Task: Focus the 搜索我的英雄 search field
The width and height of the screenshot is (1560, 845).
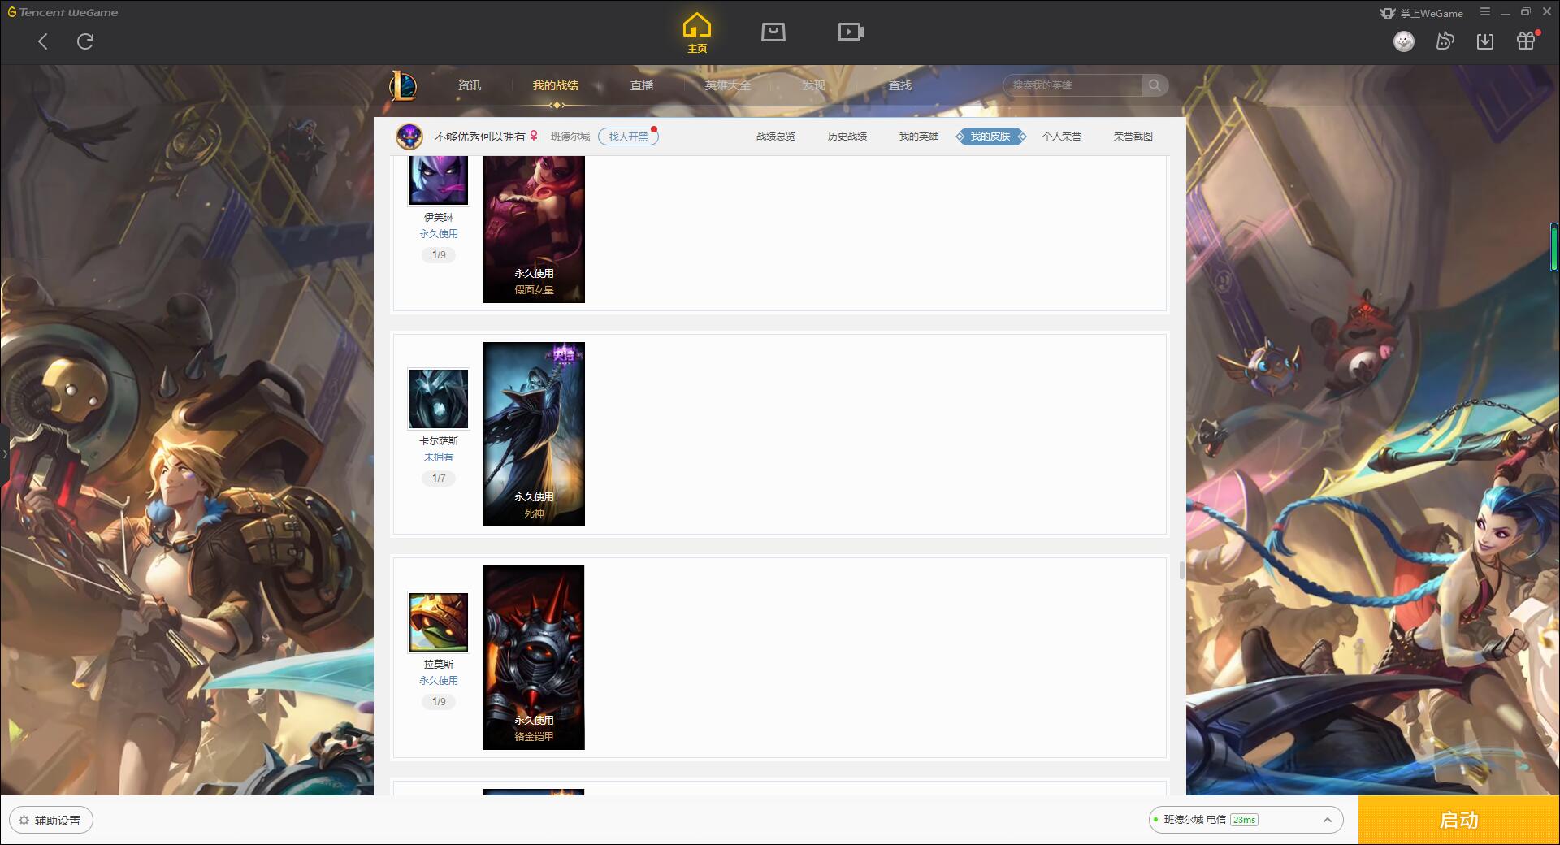Action: (x=1072, y=85)
